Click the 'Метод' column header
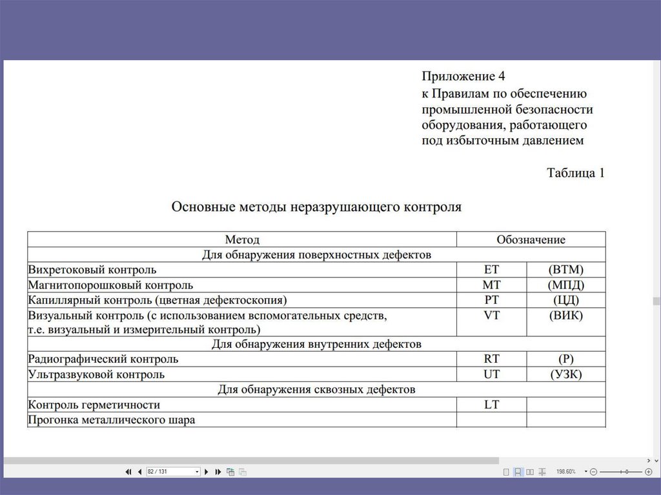Viewport: 661px width, 495px height. click(242, 239)
